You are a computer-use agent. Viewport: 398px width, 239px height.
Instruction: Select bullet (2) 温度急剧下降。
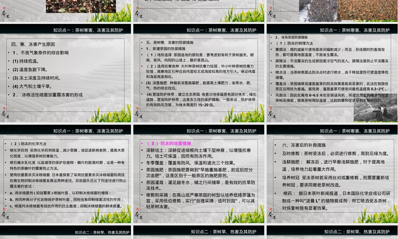click(30, 70)
